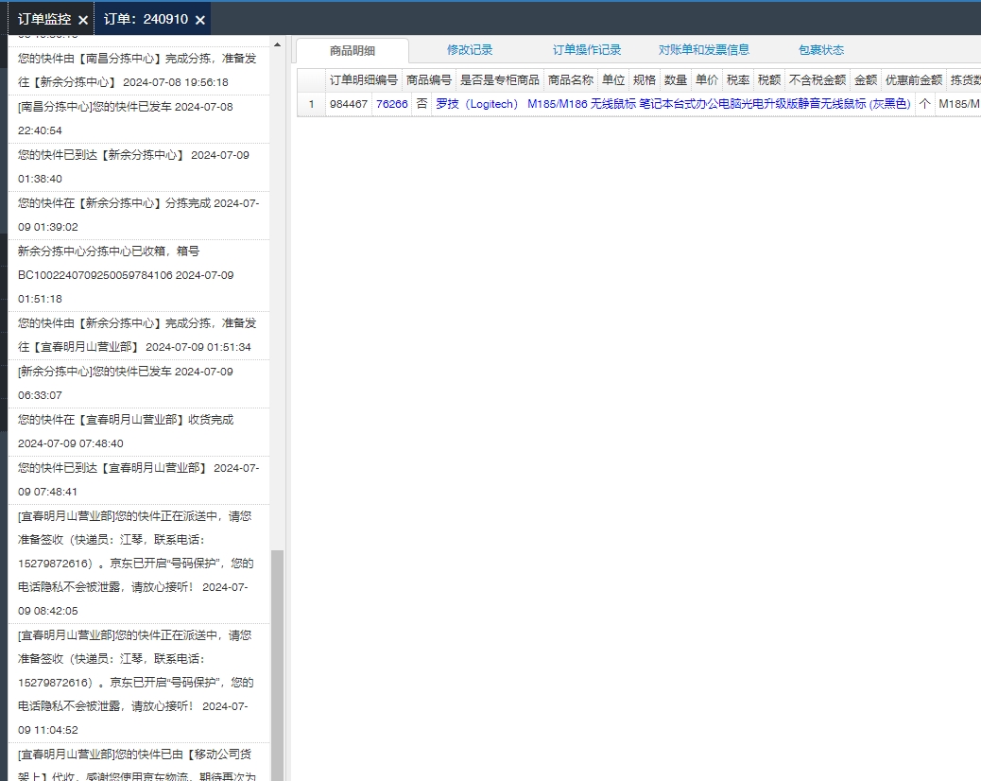Image resolution: width=981 pixels, height=781 pixels.
Task: Select the 已收箱 箱号 BC1002240709250059784106 entry
Action: click(139, 275)
